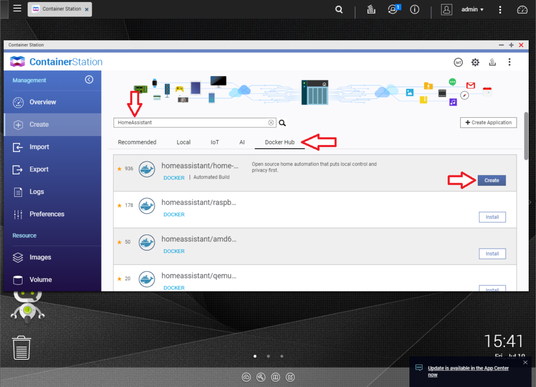Image resolution: width=536 pixels, height=387 pixels.
Task: Expand the admin account dropdown
Action: tap(473, 9)
